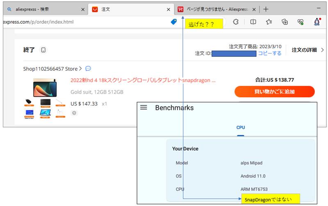The width and height of the screenshot is (328, 206).
Task: Click the Gold suit, 12GB 512GB variant text
Action: coord(97,92)
